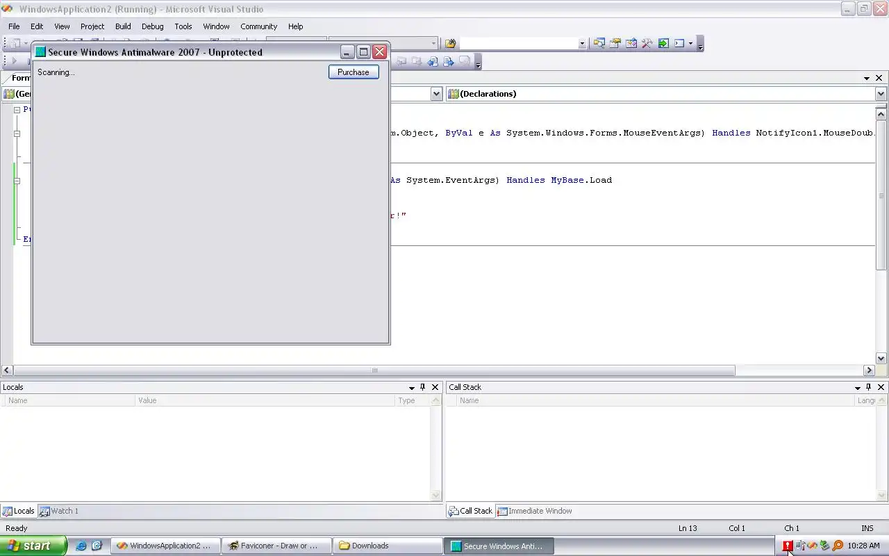Open the Tools menu
This screenshot has height=556, width=889.
point(183,26)
